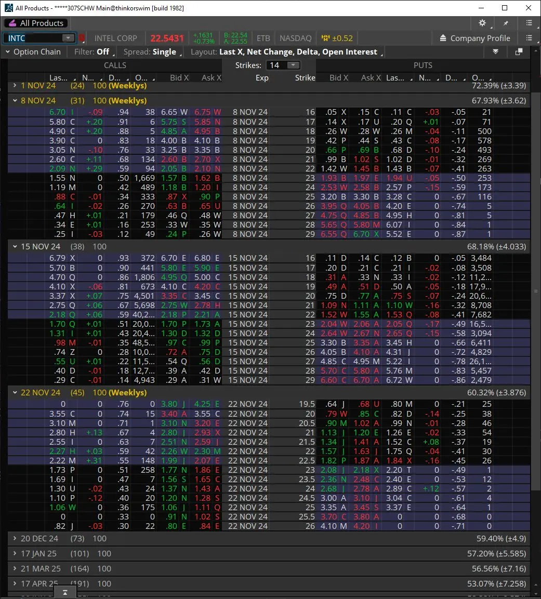Click put ask 2.06 for 15 NOV 23 strike
Image resolution: width=541 pixels, height=599 pixels.
(x=366, y=324)
